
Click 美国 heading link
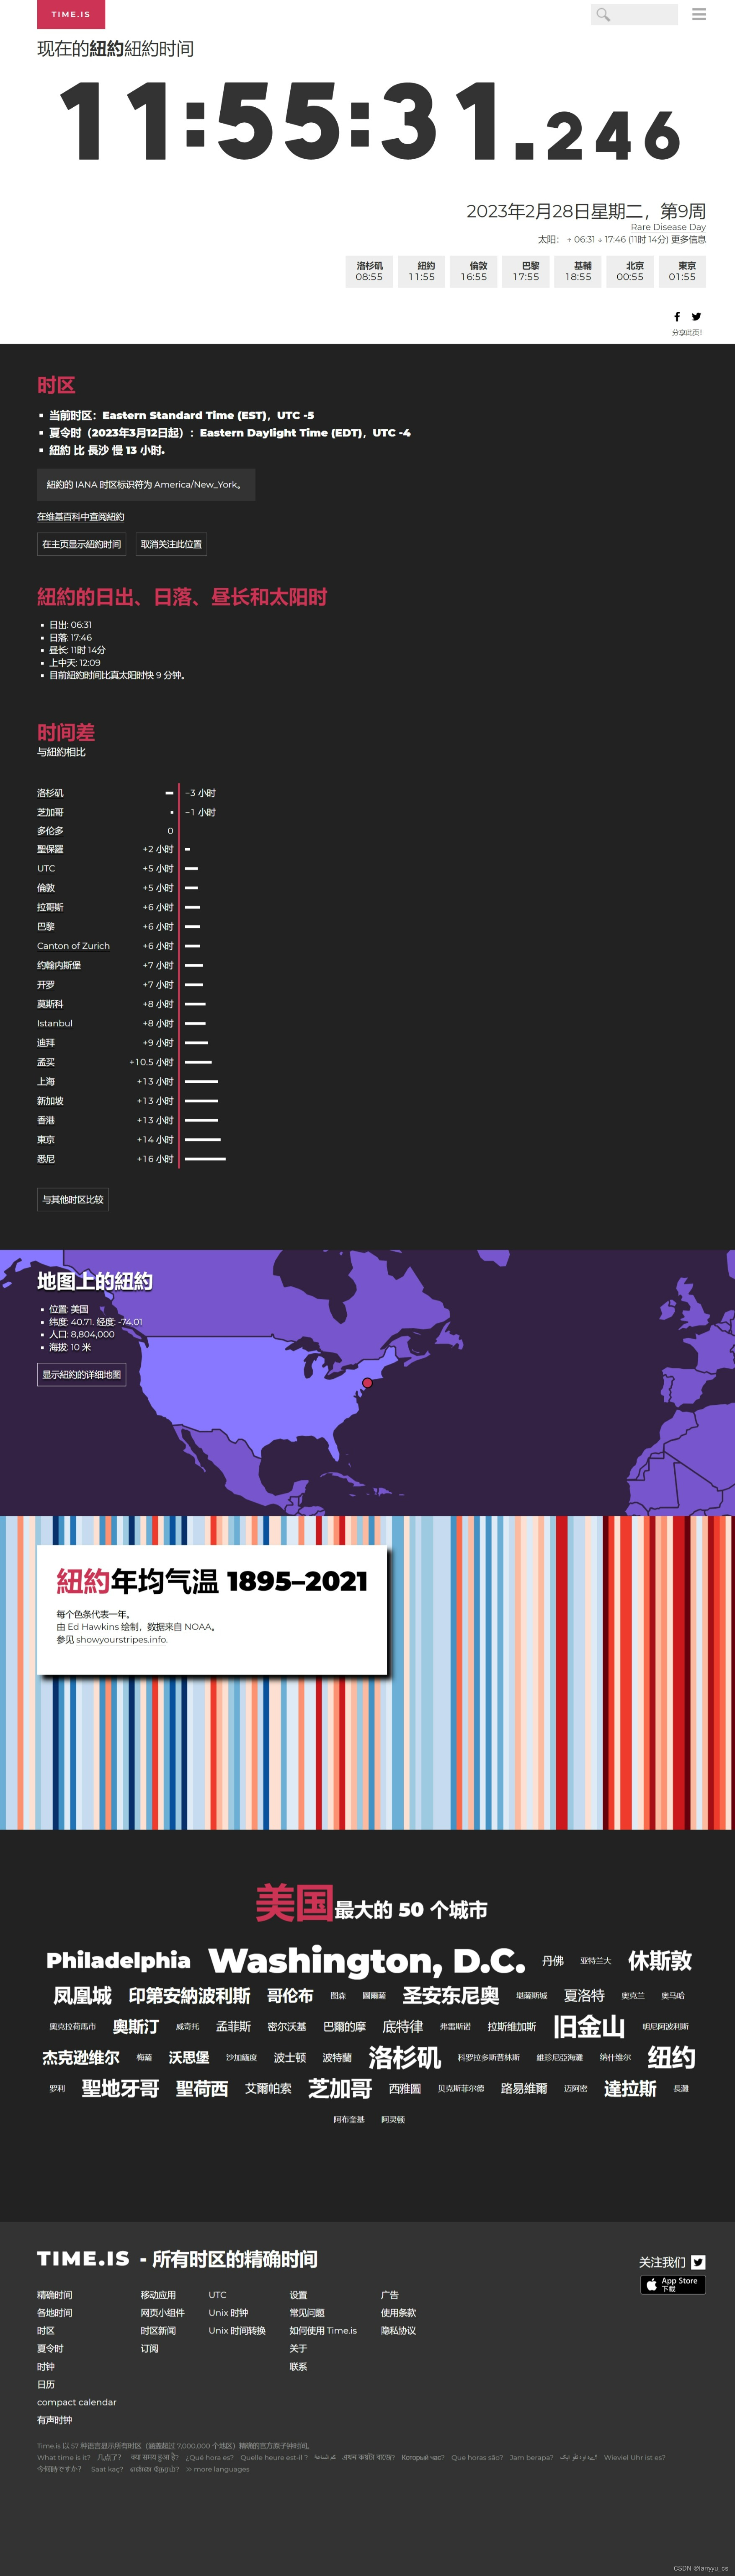pos(294,1903)
